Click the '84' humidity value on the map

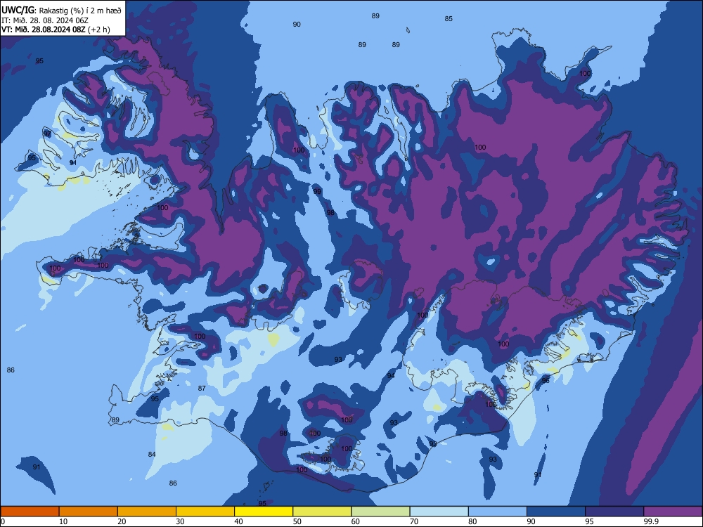152,455
